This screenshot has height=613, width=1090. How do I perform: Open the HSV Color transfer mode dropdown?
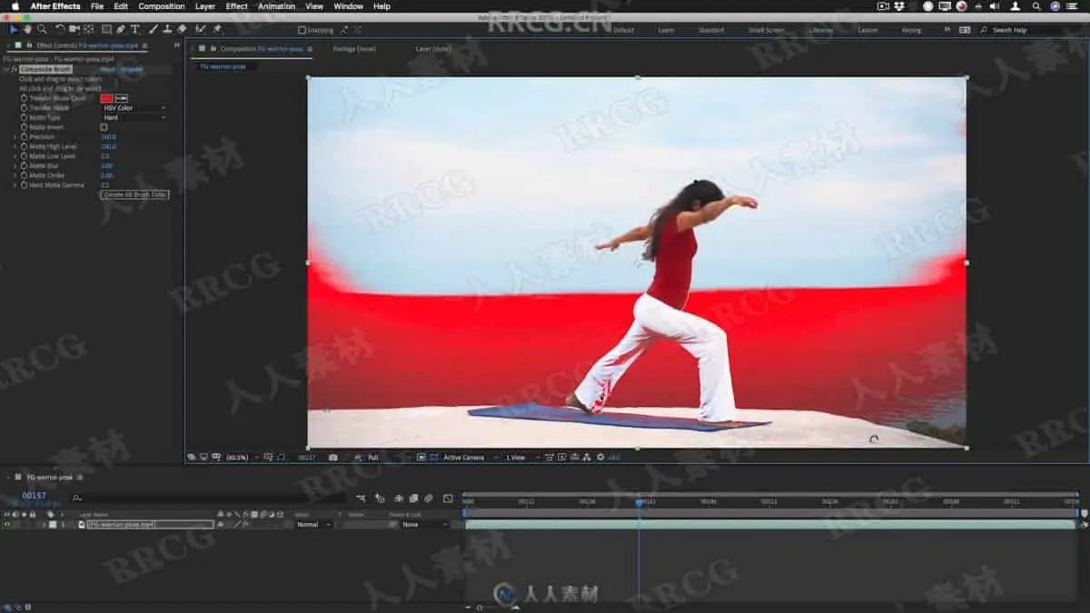[134, 108]
